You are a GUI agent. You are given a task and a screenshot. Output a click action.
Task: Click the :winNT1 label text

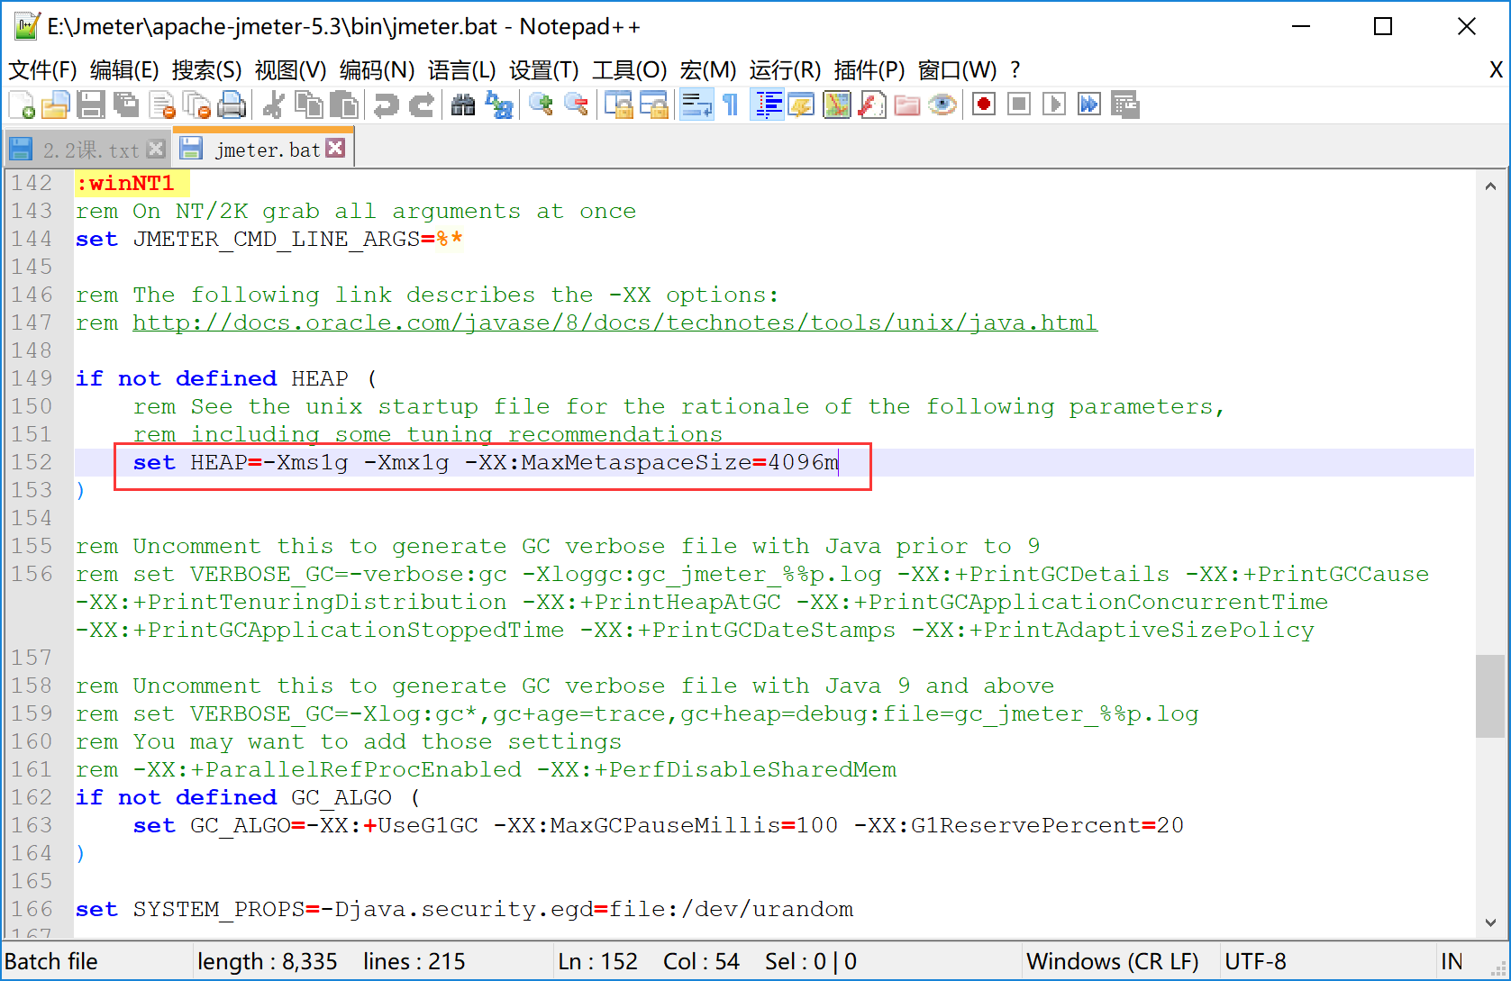coord(125,183)
